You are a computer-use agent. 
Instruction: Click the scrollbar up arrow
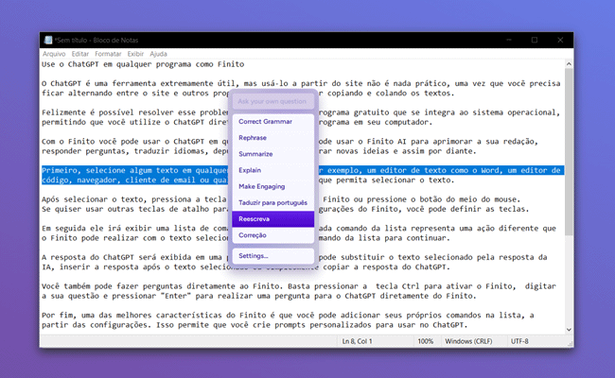[568, 64]
